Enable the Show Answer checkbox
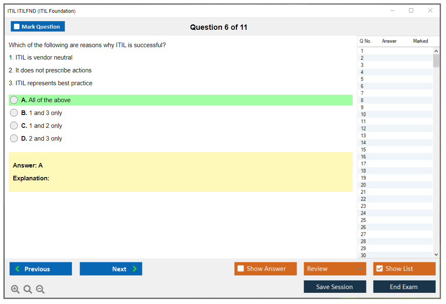 click(x=241, y=269)
